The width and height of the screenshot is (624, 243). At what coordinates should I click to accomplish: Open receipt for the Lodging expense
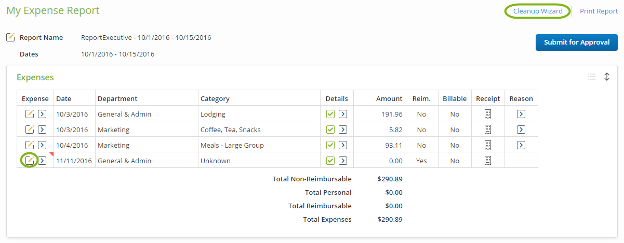(x=487, y=114)
